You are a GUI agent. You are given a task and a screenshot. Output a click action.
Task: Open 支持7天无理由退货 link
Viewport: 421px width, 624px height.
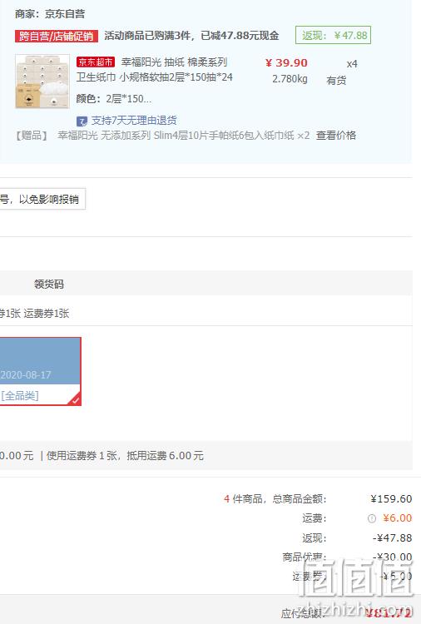134,121
